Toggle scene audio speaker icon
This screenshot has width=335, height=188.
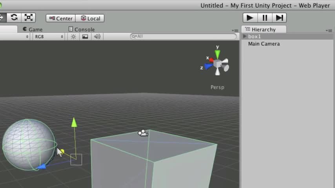click(x=97, y=37)
